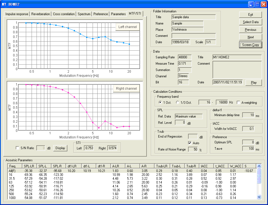Click the Ref. Data Maximum value field
This screenshot has width=268, height=205.
tap(189, 116)
